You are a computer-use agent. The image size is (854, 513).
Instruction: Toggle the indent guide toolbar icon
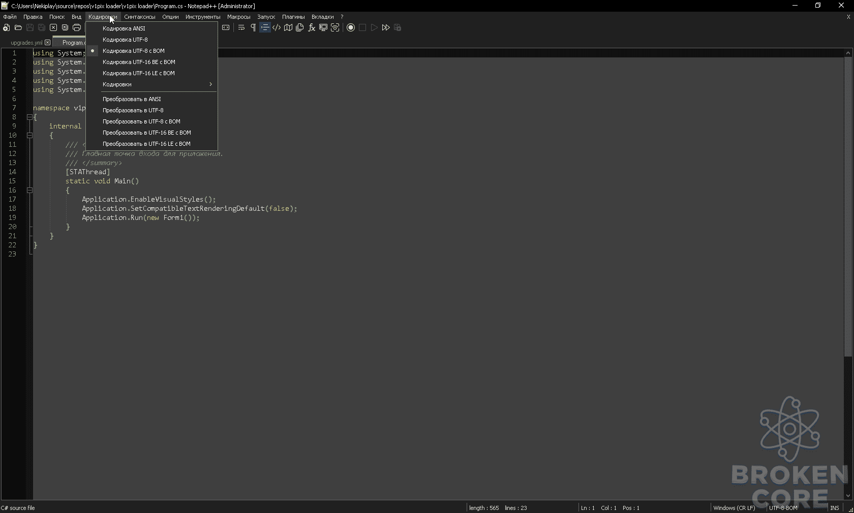265,27
